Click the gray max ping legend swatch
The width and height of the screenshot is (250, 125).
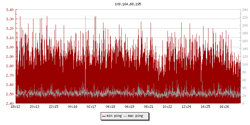coord(125,116)
